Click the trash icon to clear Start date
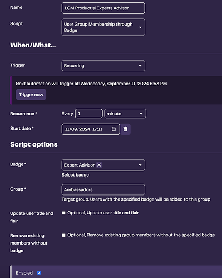Screen dimensions: 222x278 coord(125,129)
